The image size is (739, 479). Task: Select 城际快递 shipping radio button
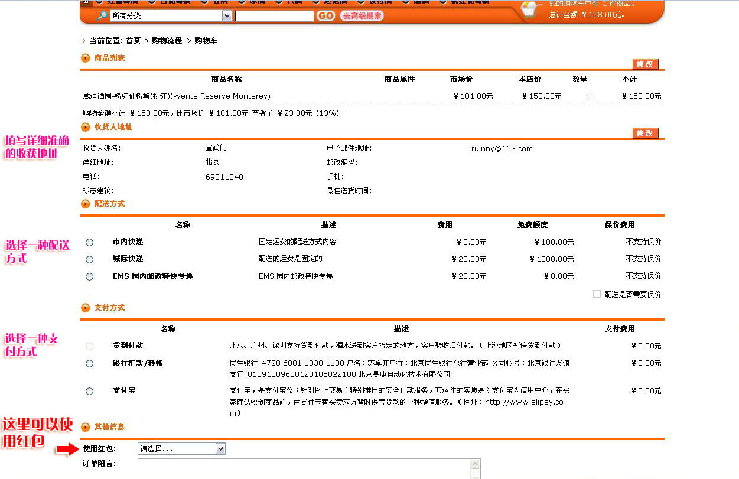[89, 259]
